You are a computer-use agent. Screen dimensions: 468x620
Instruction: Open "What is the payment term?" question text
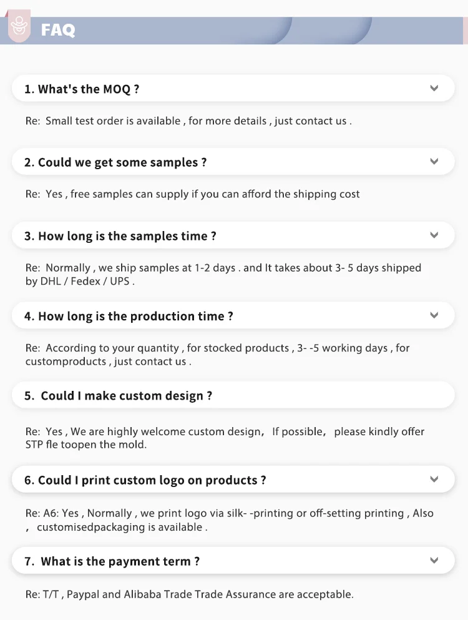tap(112, 561)
